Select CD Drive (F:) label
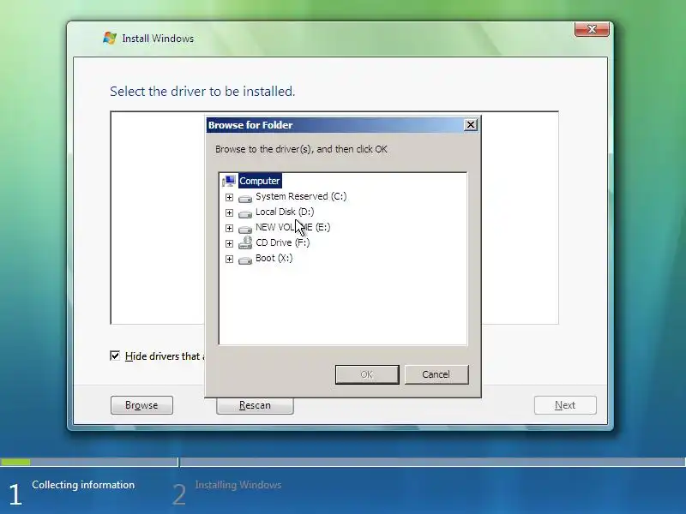The height and width of the screenshot is (514, 686). (283, 242)
